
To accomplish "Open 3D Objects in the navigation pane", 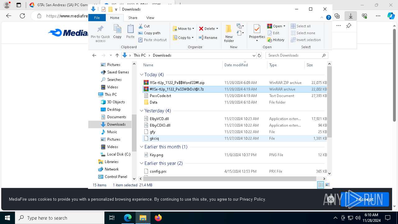I will pyautogui.click(x=116, y=102).
